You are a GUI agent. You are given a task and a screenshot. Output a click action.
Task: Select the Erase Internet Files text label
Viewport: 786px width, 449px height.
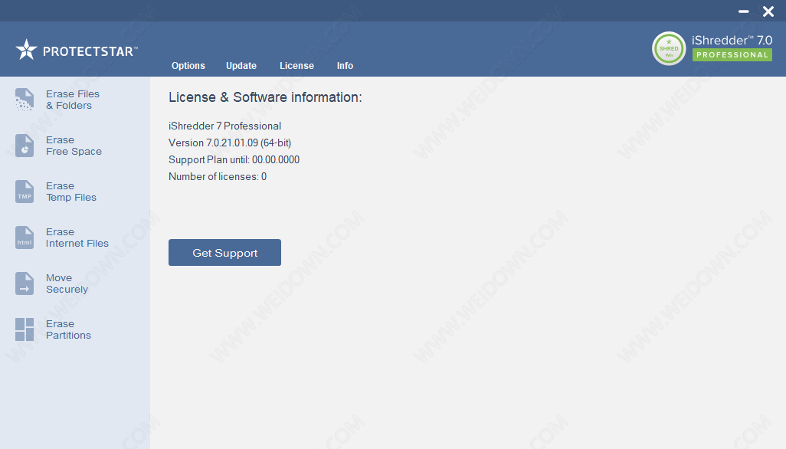click(77, 238)
